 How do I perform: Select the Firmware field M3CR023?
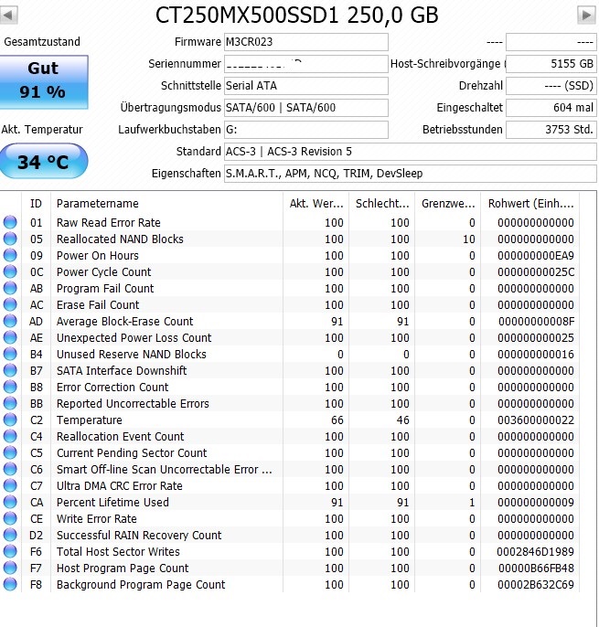click(306, 42)
